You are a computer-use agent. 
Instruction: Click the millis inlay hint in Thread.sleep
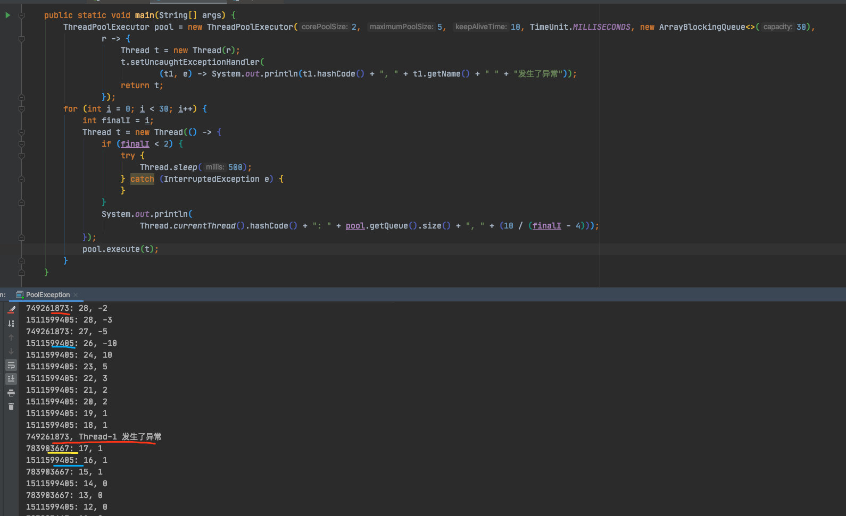(215, 167)
